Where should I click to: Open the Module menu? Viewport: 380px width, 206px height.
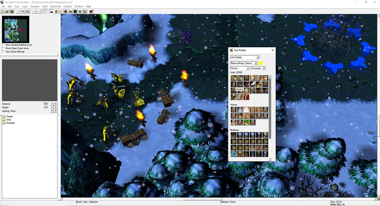pos(68,7)
